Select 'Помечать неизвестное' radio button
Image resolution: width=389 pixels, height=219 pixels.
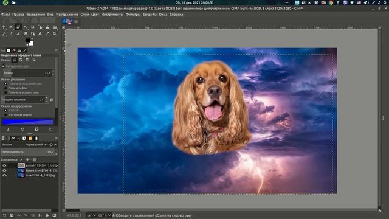click(x=5, y=92)
